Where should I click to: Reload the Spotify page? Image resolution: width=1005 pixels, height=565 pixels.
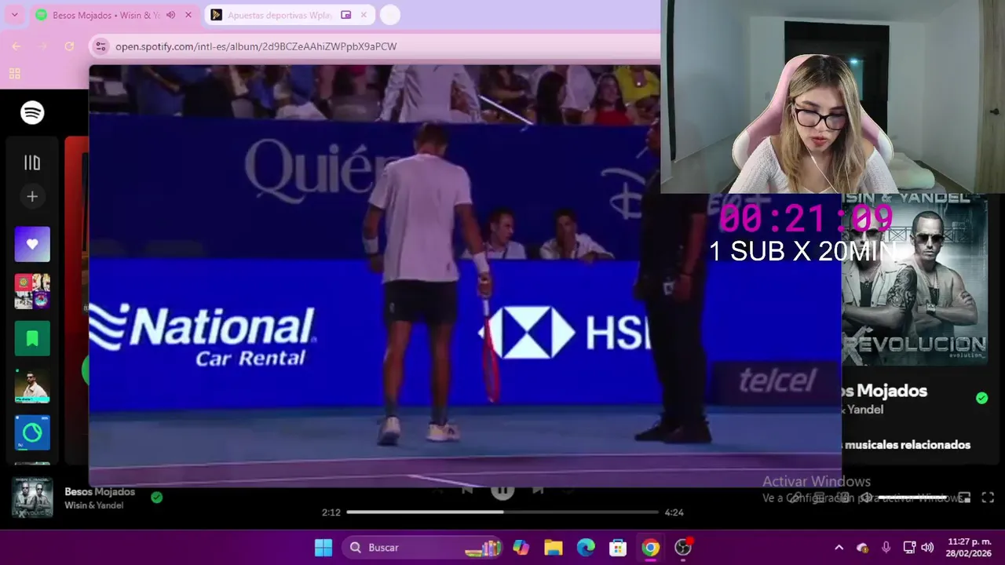(x=69, y=46)
